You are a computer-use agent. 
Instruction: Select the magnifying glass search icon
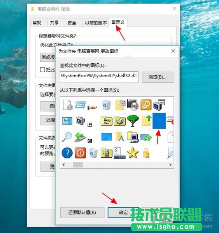67,137
